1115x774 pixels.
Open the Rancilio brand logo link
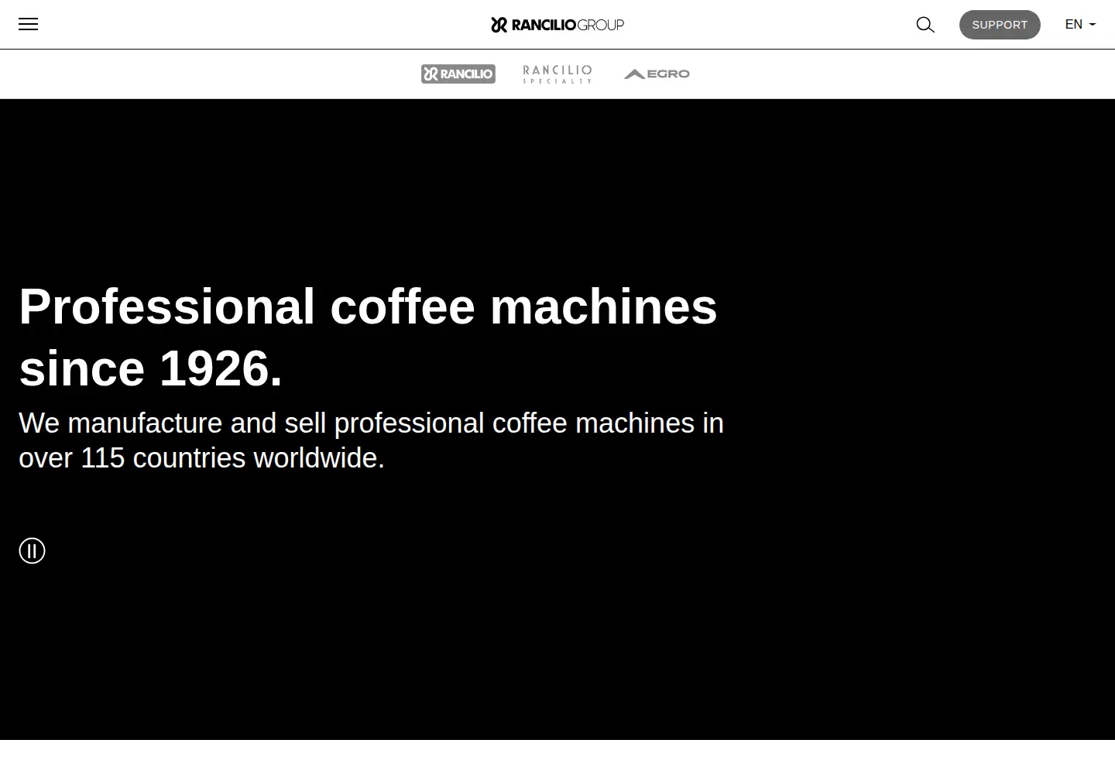tap(458, 74)
